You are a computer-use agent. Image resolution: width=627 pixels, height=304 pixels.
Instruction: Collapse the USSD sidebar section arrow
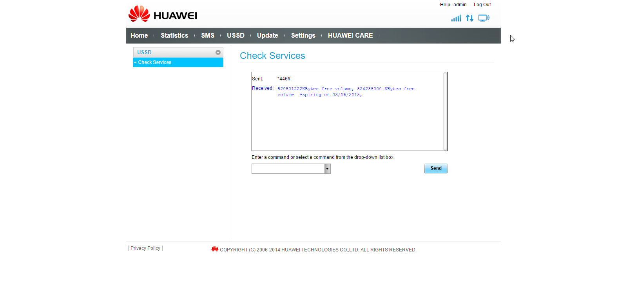[x=218, y=53]
